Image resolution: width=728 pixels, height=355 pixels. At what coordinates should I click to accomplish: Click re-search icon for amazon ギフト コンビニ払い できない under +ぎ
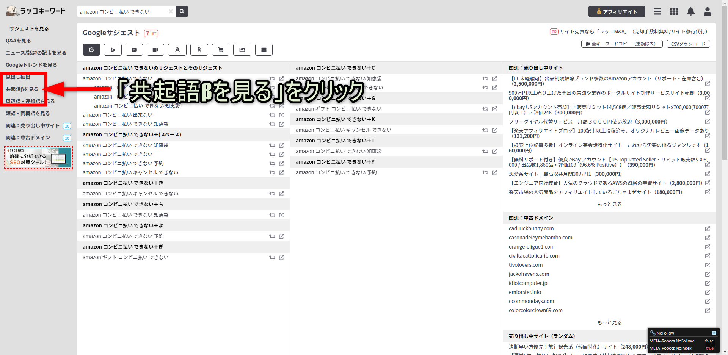tap(272, 257)
